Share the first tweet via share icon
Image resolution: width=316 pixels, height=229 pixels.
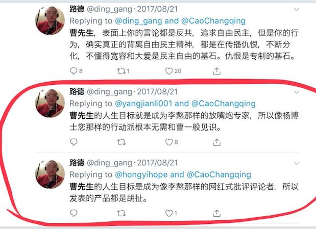216,71
